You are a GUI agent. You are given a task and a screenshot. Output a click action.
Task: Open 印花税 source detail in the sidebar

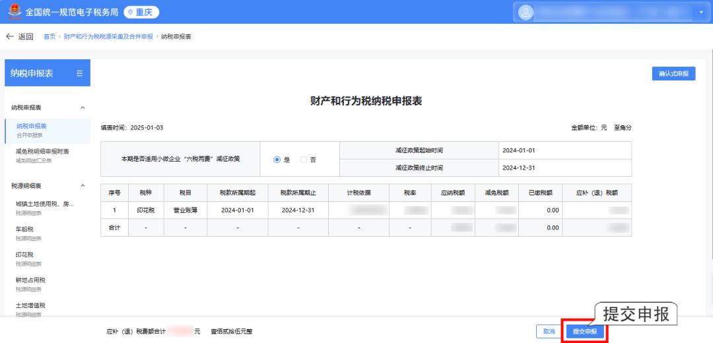coord(25,255)
